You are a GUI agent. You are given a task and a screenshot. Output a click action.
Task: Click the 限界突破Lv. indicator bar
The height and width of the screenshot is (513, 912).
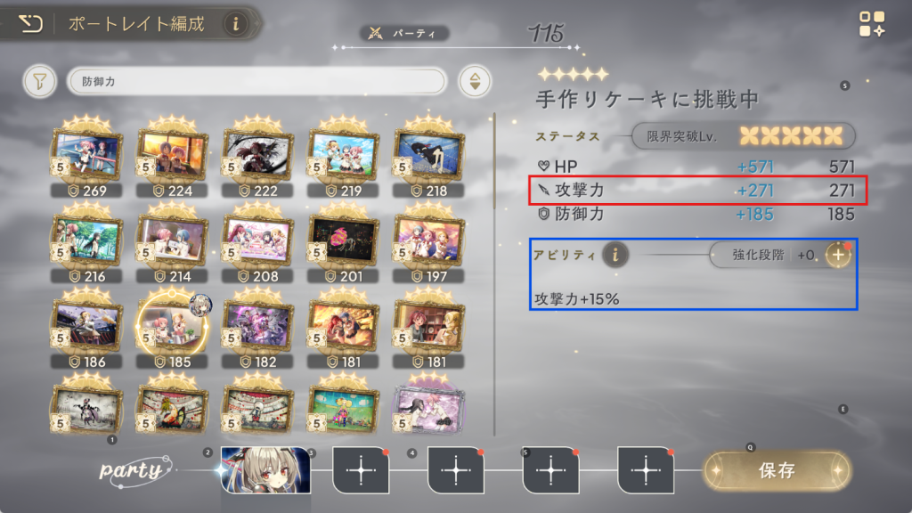744,136
